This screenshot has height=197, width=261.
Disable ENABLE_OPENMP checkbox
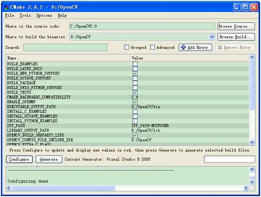point(135,102)
